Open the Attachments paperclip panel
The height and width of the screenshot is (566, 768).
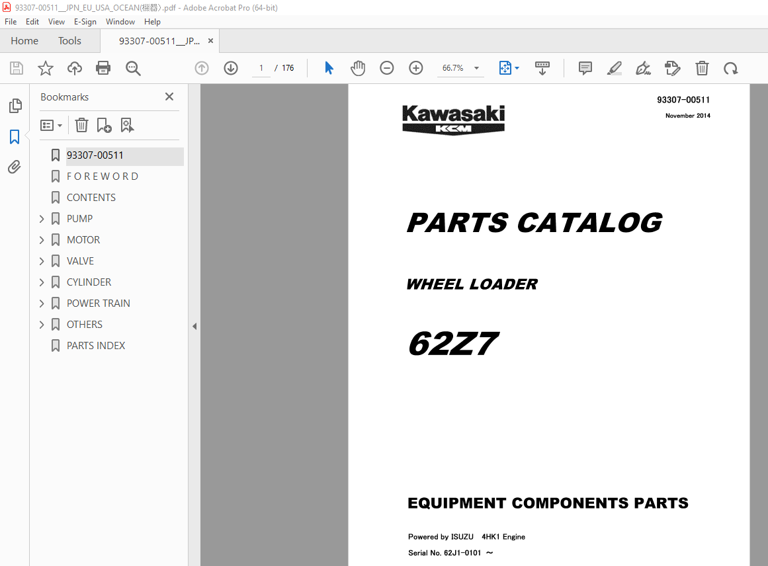tap(15, 167)
